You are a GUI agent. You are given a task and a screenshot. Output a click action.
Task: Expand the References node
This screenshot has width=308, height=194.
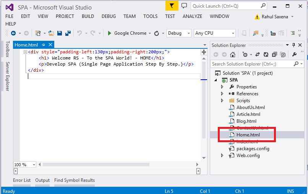222,94
